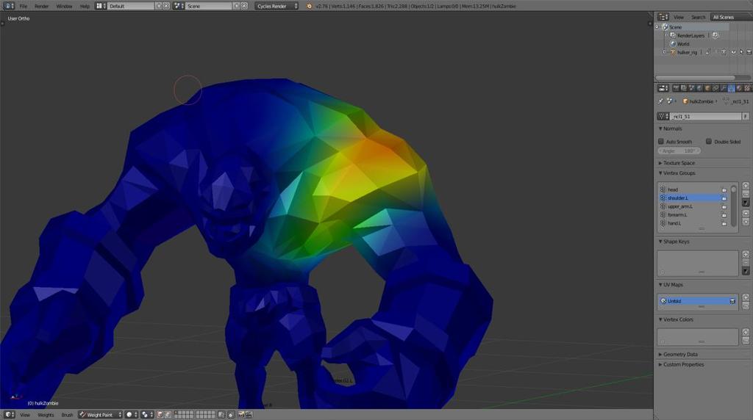Select the World row in outliner

click(x=683, y=43)
